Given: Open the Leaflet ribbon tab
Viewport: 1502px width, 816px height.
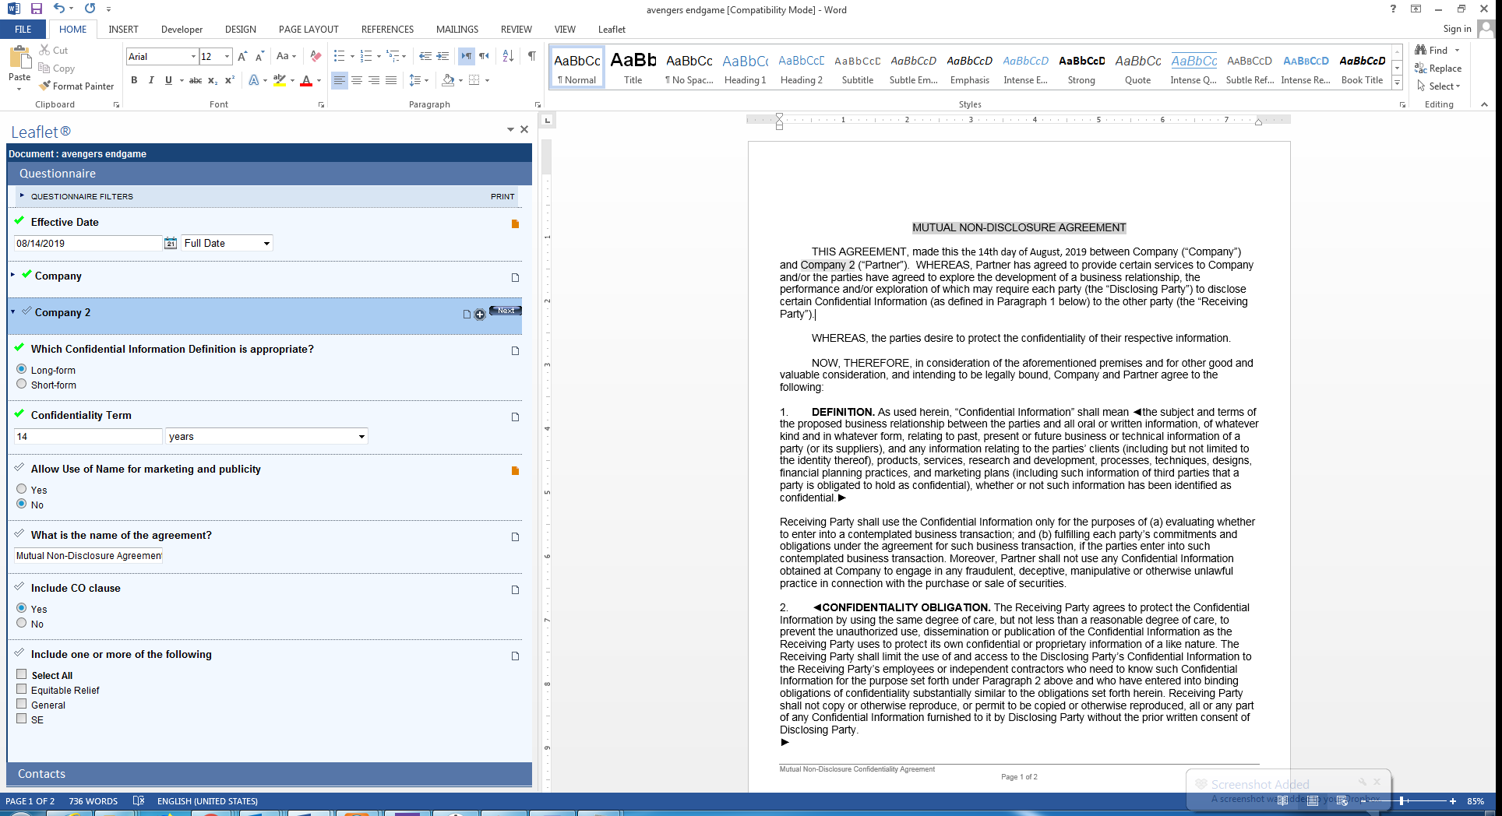Looking at the screenshot, I should [x=612, y=30].
